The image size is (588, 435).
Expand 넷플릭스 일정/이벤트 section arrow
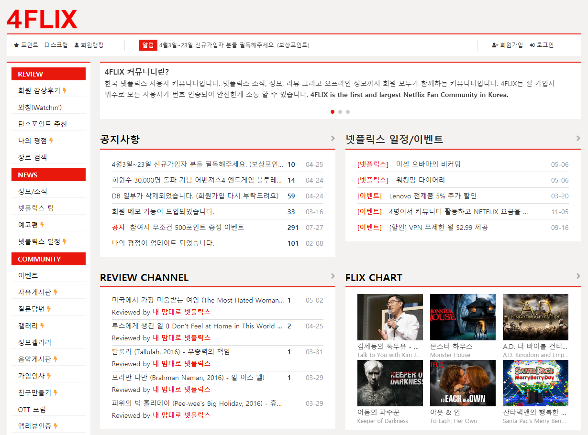click(578, 139)
